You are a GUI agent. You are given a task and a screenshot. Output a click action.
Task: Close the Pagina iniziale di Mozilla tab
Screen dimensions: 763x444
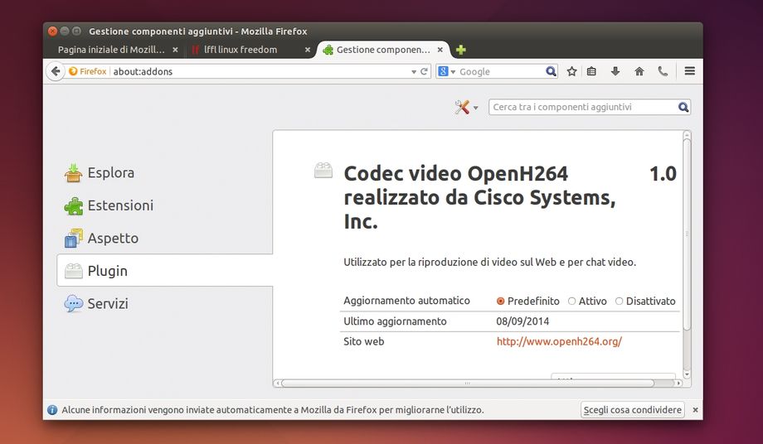175,50
